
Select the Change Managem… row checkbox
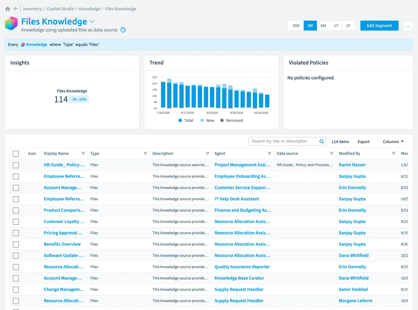[16, 290]
